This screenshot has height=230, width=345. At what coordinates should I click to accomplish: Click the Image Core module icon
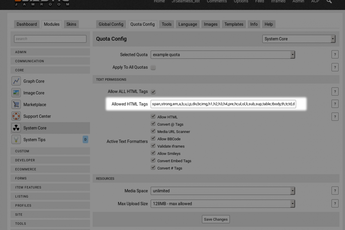[16, 93]
